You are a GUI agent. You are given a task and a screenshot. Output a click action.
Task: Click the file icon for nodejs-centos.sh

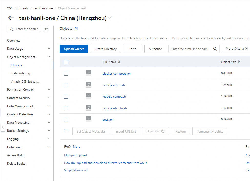pos(88,96)
